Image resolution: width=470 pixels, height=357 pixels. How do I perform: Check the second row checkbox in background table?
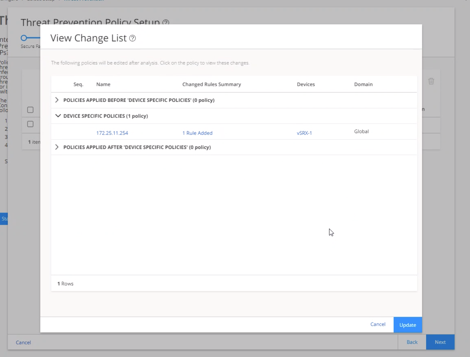[30, 124]
